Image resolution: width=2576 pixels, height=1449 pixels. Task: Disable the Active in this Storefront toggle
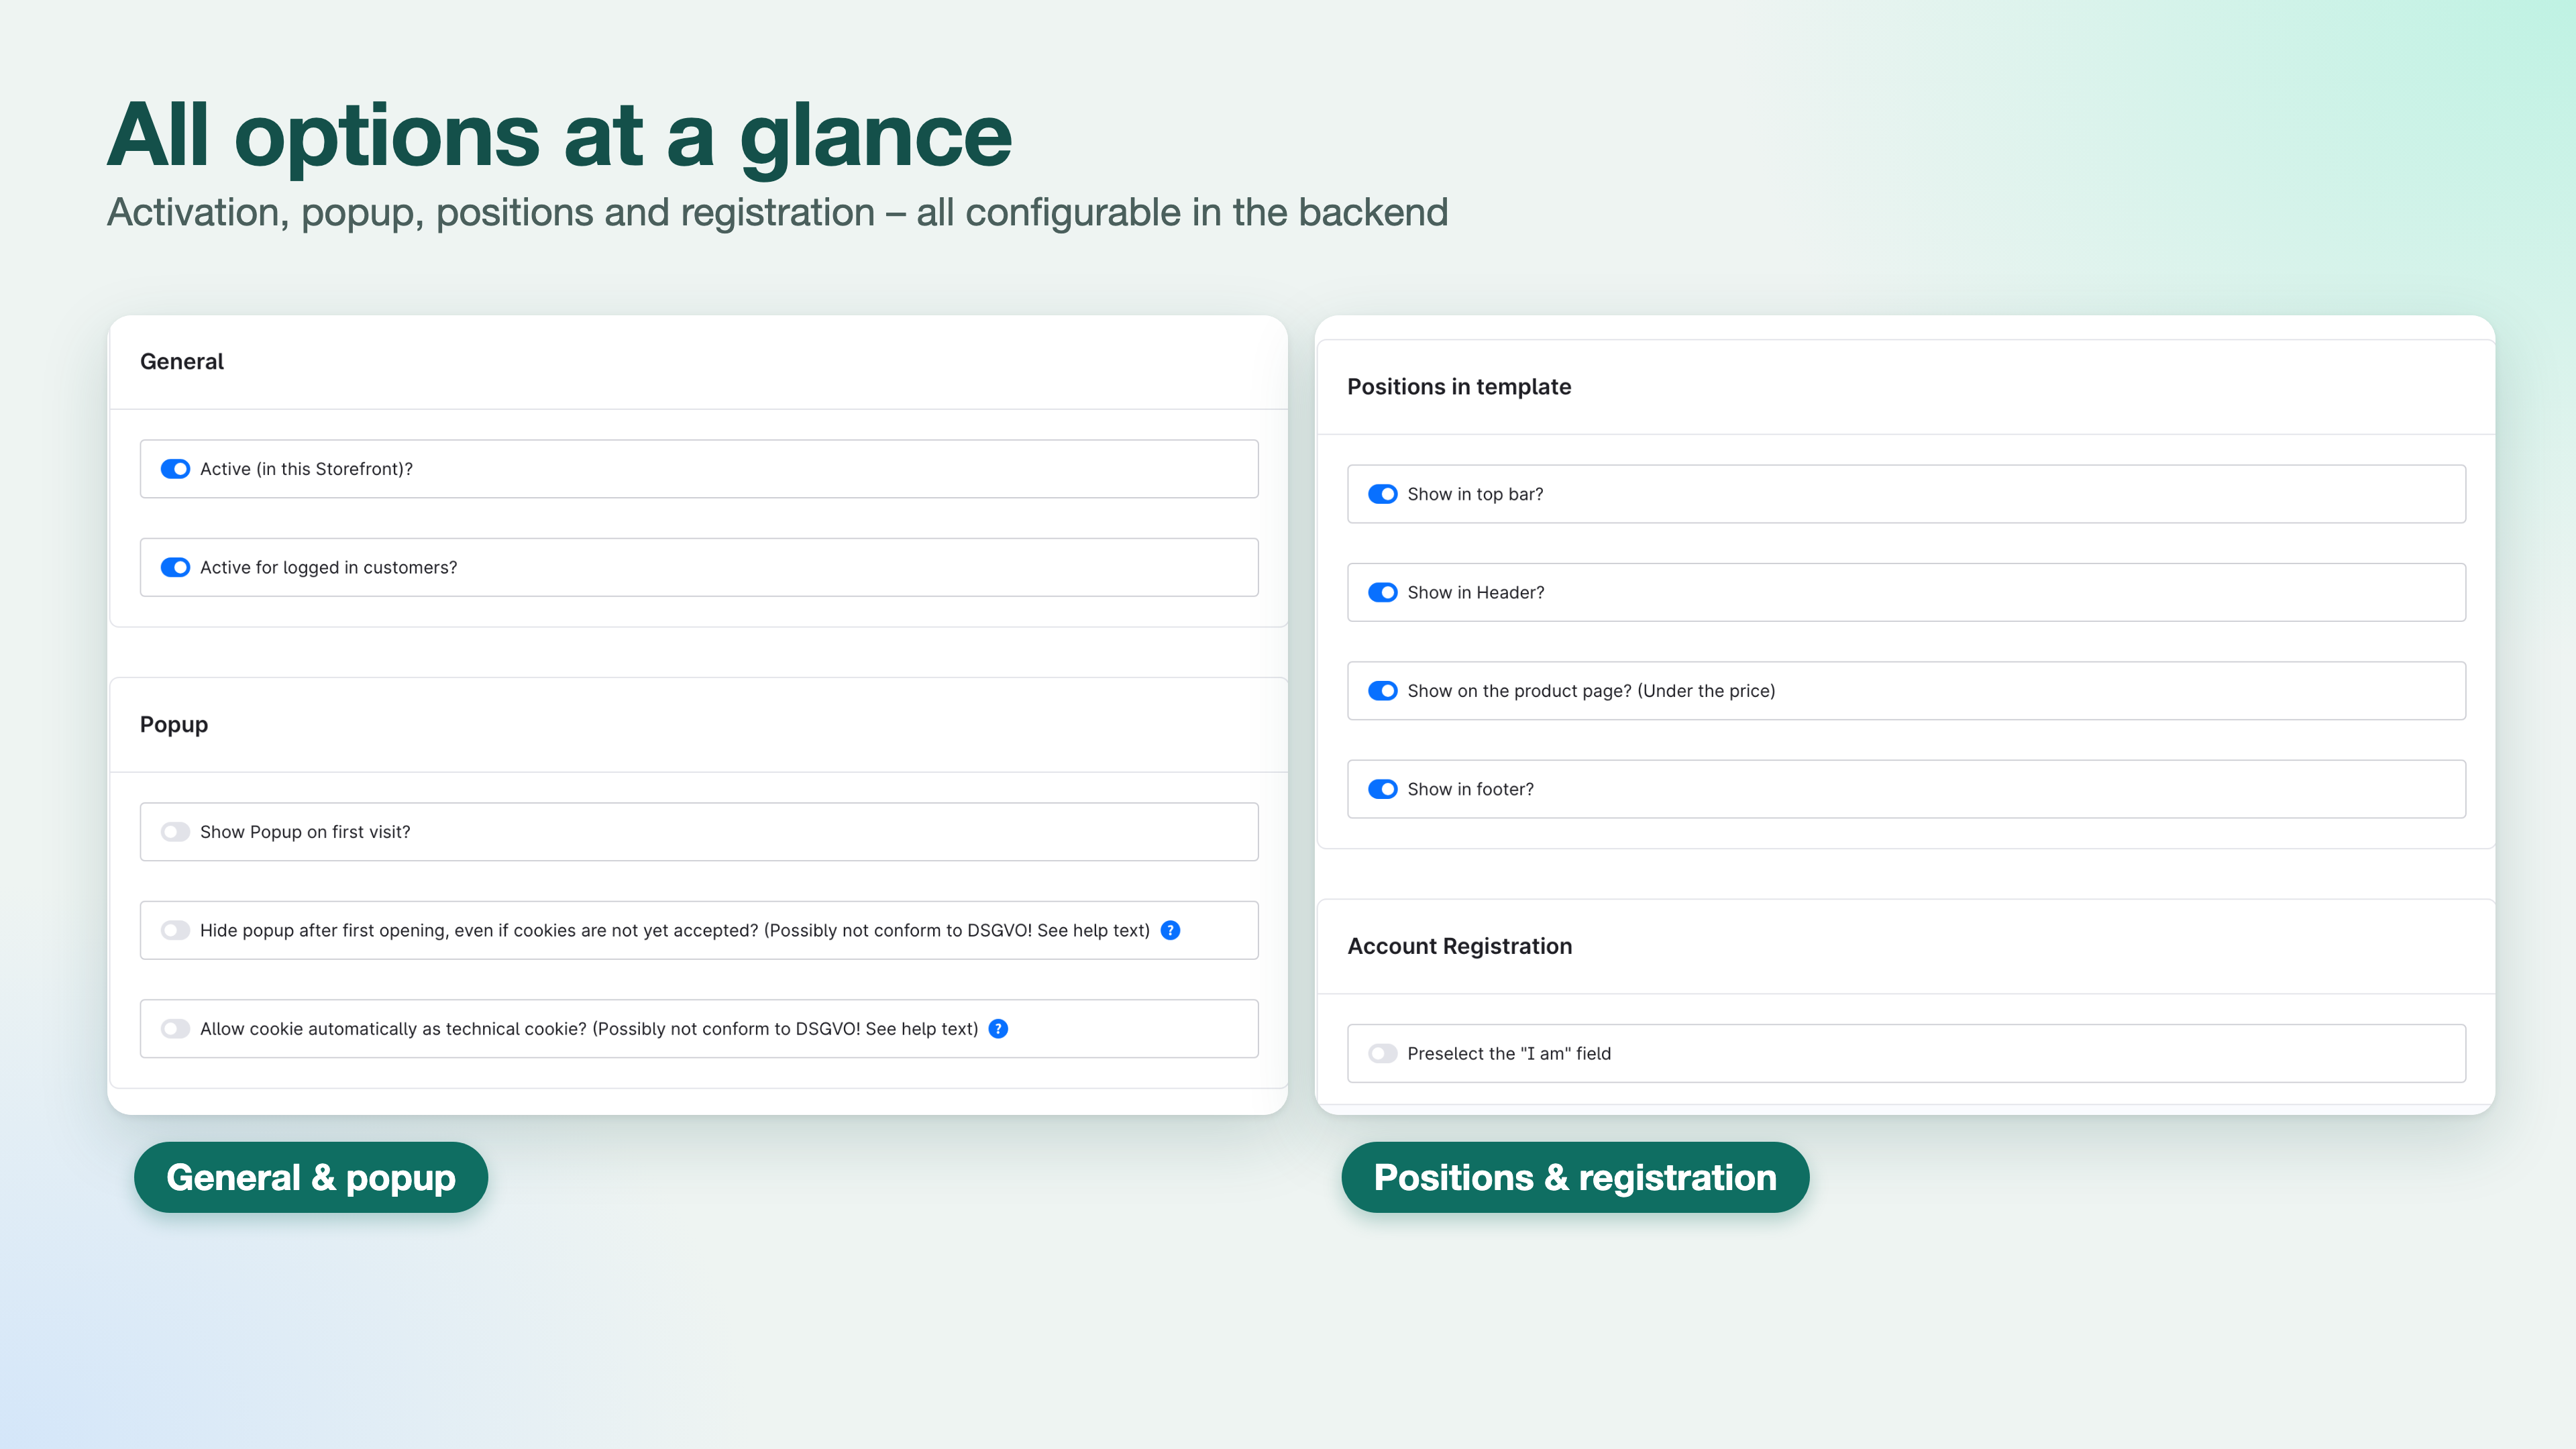click(175, 469)
